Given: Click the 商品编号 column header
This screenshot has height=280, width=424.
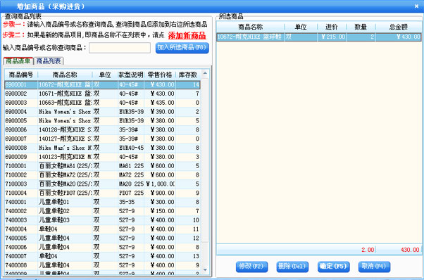Looking at the screenshot, I should [21, 75].
